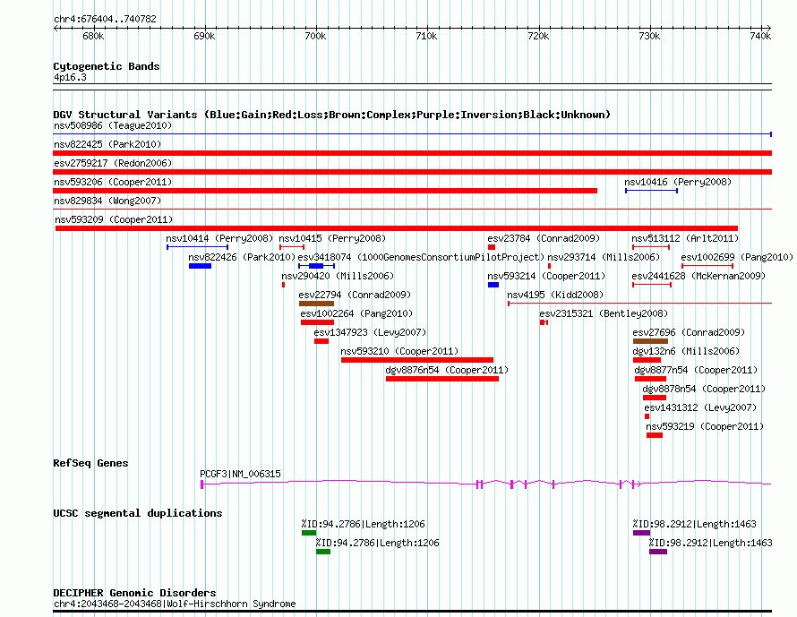Click the second purple segmental duplication bar
797x617 pixels.
(x=657, y=552)
